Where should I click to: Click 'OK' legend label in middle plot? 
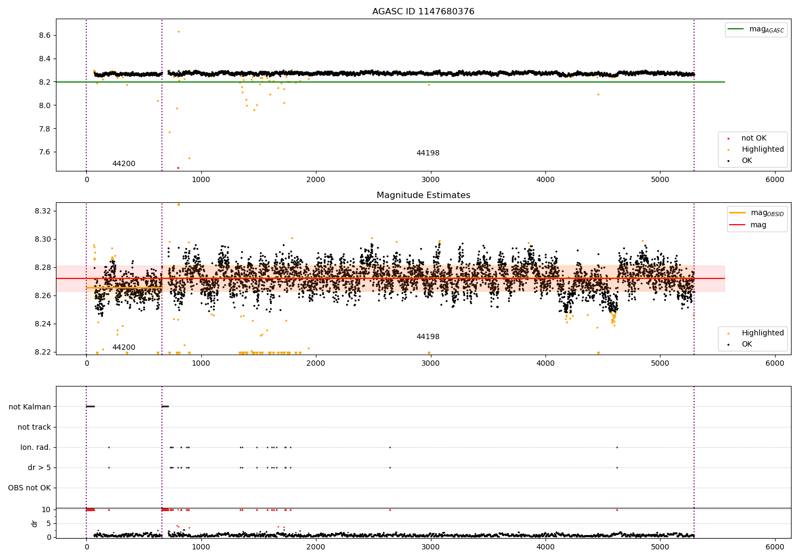747,344
